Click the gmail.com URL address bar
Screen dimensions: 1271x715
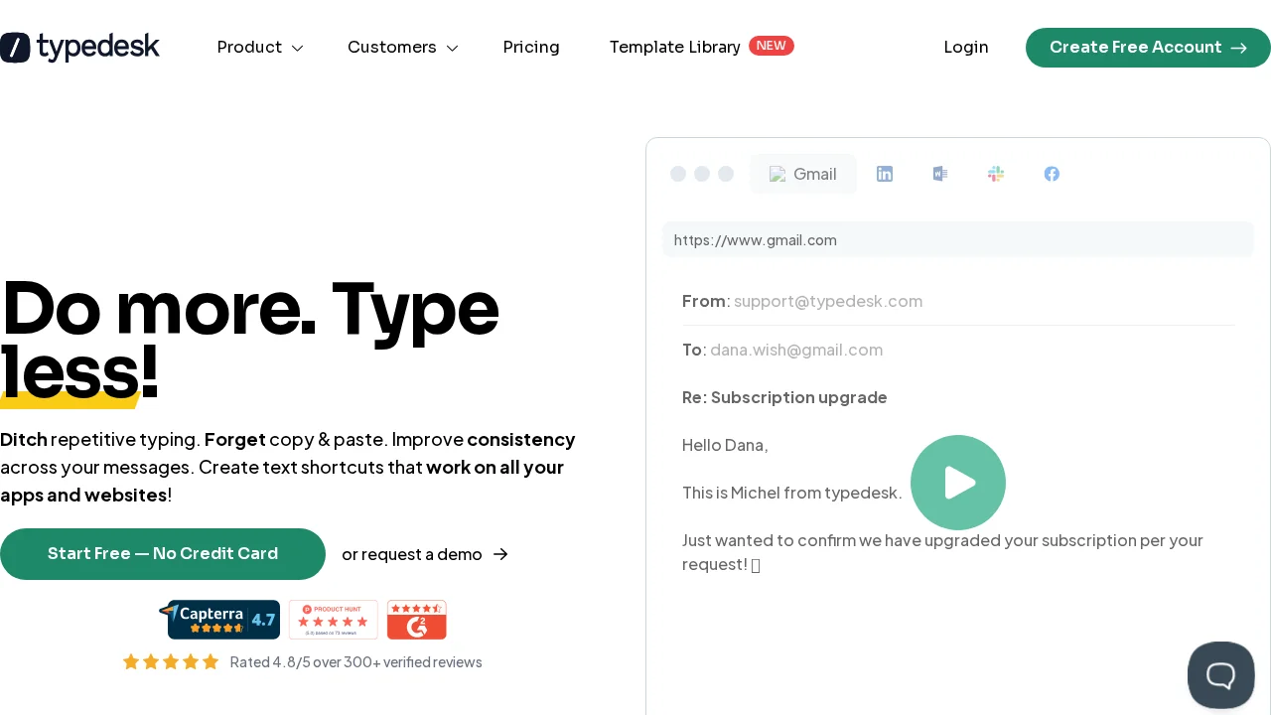point(958,239)
